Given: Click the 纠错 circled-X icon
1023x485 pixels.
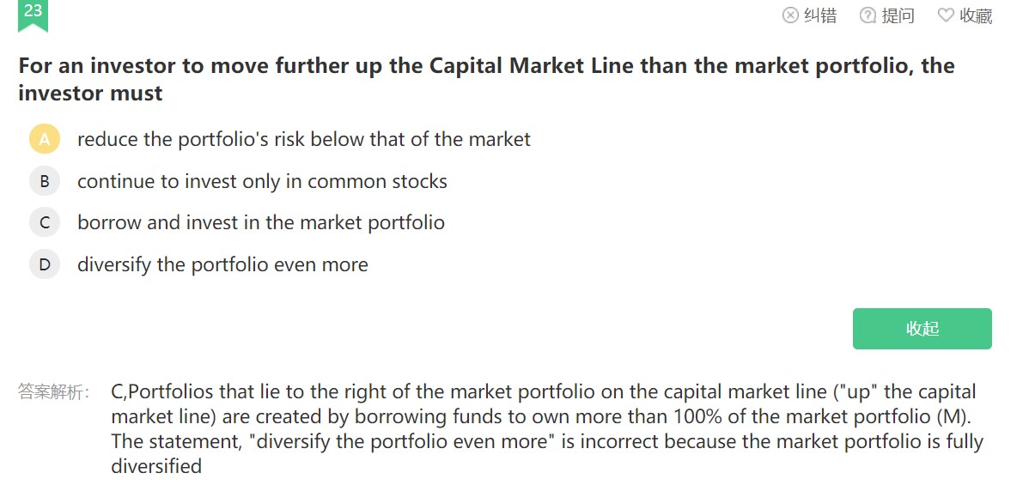Looking at the screenshot, I should click(790, 15).
